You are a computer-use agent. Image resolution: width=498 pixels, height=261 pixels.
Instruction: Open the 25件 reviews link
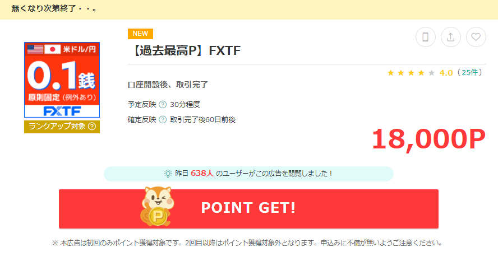(469, 73)
